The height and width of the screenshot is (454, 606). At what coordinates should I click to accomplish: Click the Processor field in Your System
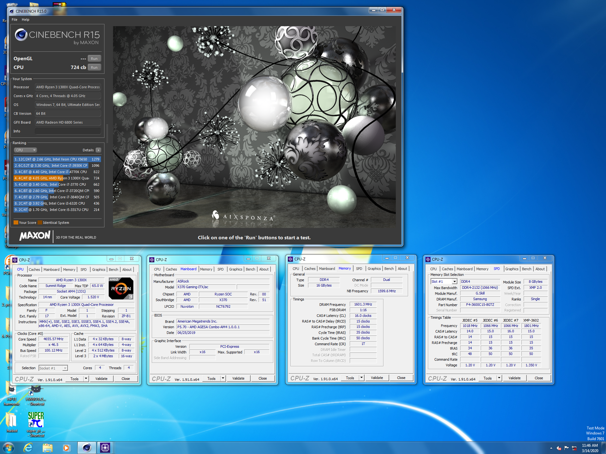tap(68, 87)
